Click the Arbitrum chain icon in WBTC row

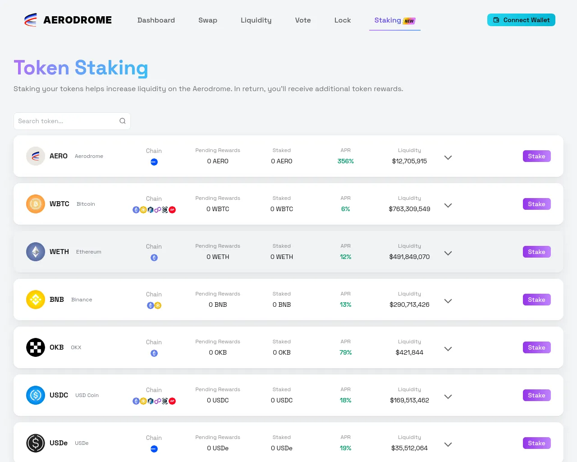click(x=151, y=210)
